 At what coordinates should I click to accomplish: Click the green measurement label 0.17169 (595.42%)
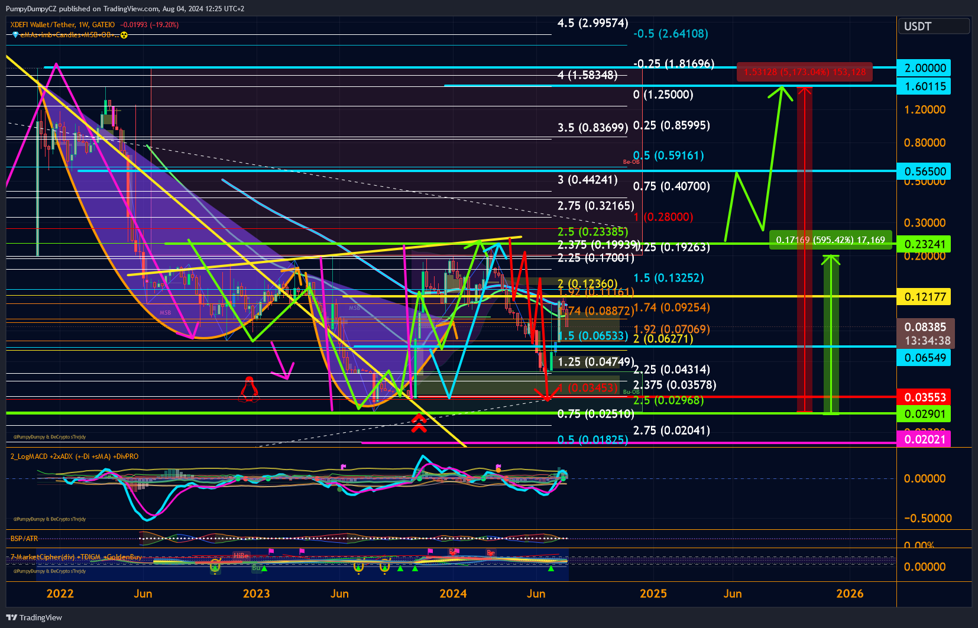830,240
